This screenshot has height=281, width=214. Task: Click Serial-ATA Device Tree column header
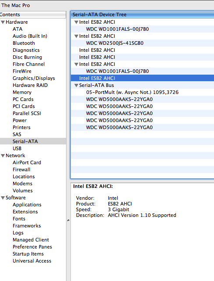142,14
